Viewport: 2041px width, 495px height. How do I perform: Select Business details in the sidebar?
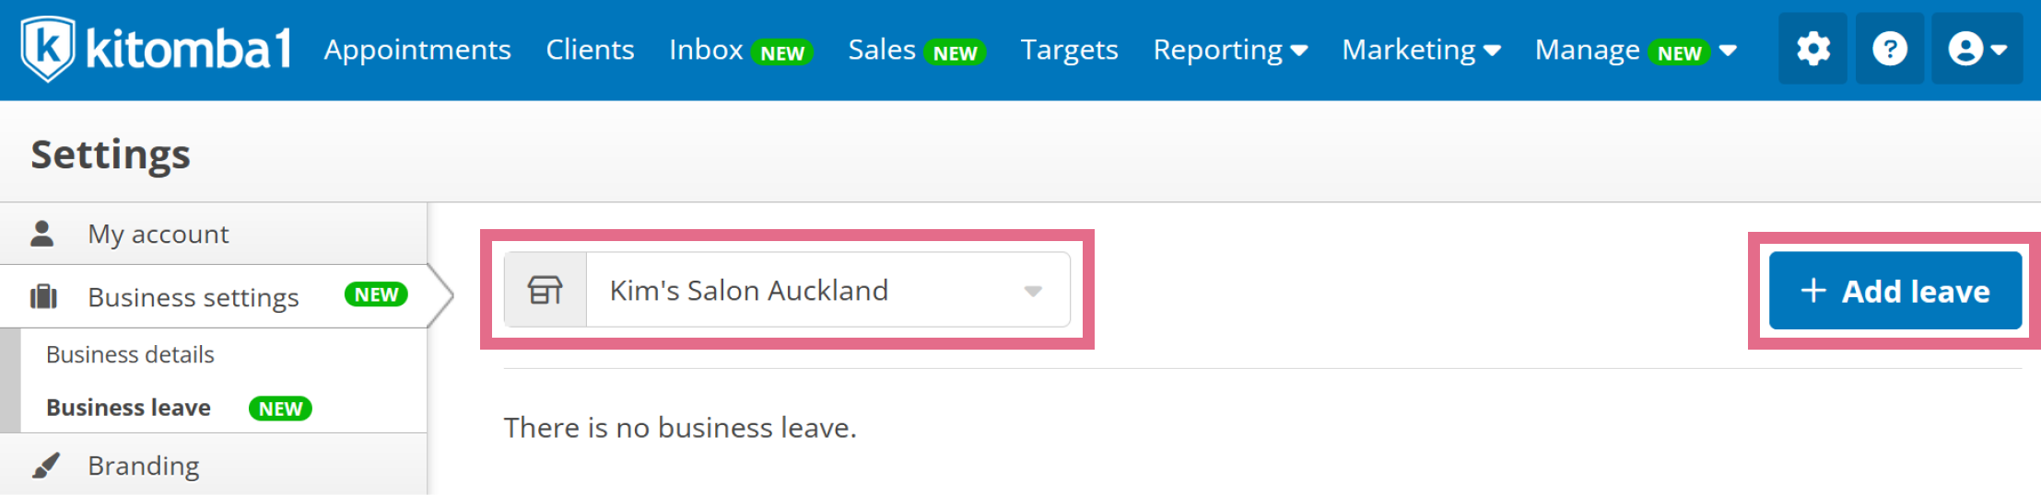pos(130,354)
